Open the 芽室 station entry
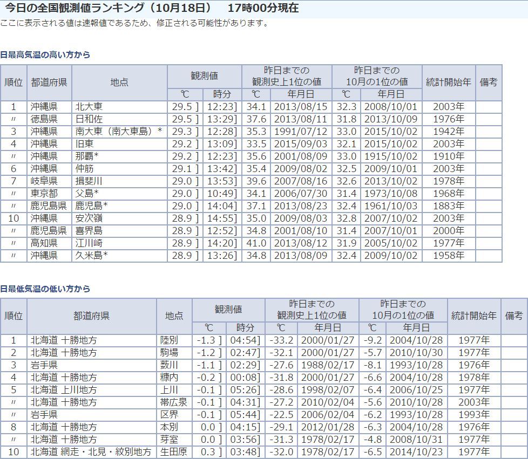This screenshot has height=459, width=528. click(x=169, y=440)
